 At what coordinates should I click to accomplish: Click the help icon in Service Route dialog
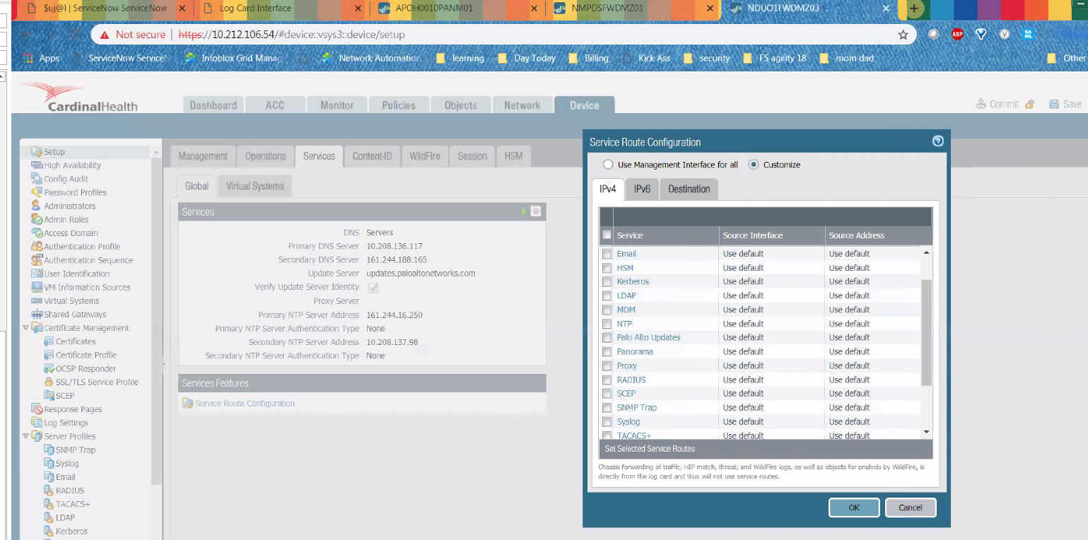[937, 141]
